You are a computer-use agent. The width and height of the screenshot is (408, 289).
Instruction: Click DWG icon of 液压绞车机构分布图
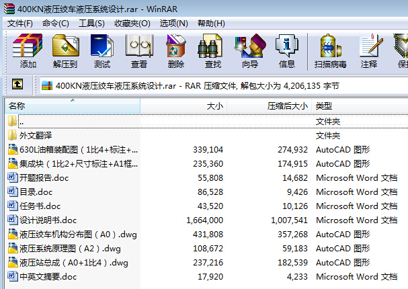point(13,234)
